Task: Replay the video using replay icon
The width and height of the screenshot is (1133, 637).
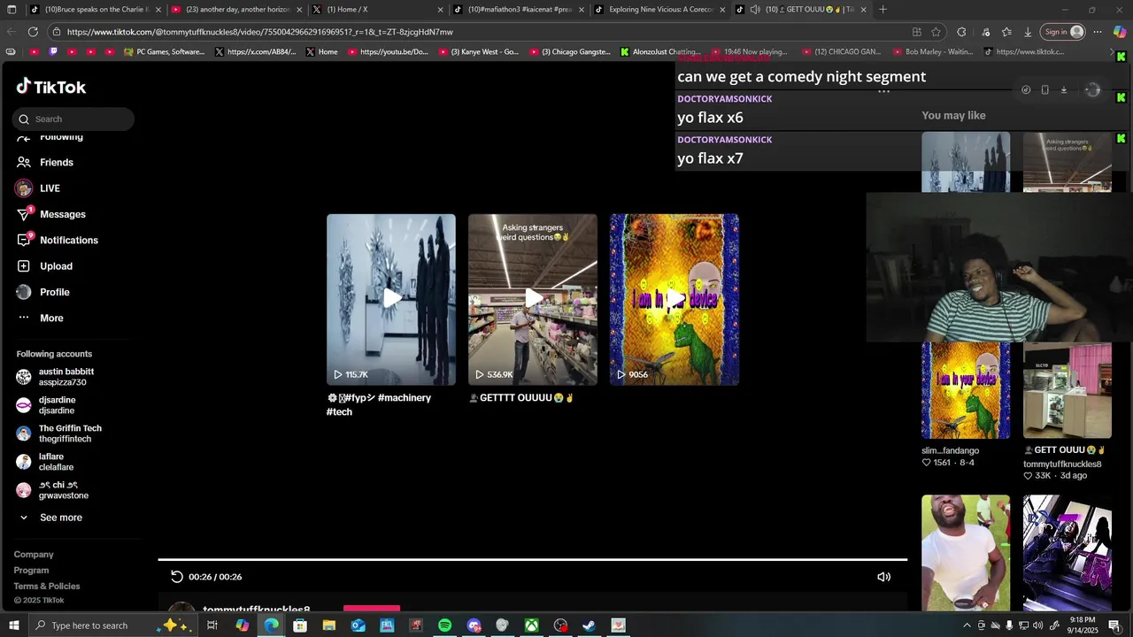Action: (177, 577)
